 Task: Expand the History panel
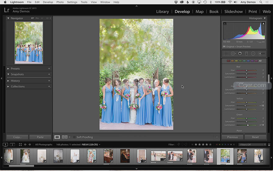[8, 81]
